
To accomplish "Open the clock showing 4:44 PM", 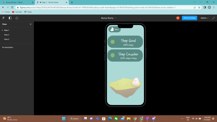I will point(207,119).
